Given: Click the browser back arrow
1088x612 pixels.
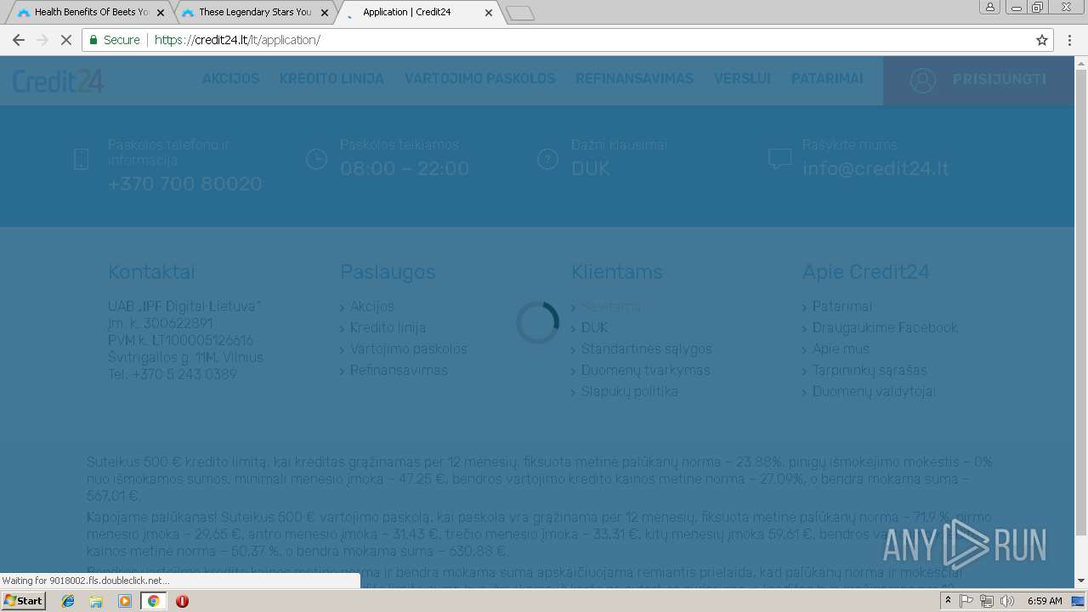Looking at the screenshot, I should click(x=19, y=40).
